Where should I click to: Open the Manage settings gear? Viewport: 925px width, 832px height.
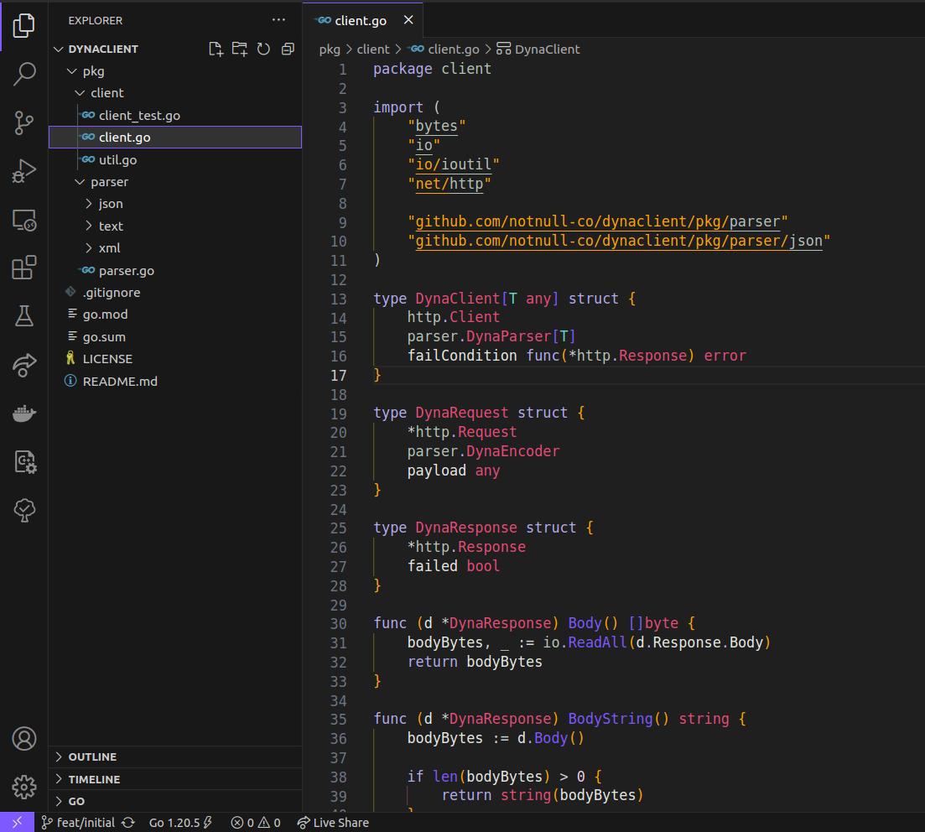point(24,787)
